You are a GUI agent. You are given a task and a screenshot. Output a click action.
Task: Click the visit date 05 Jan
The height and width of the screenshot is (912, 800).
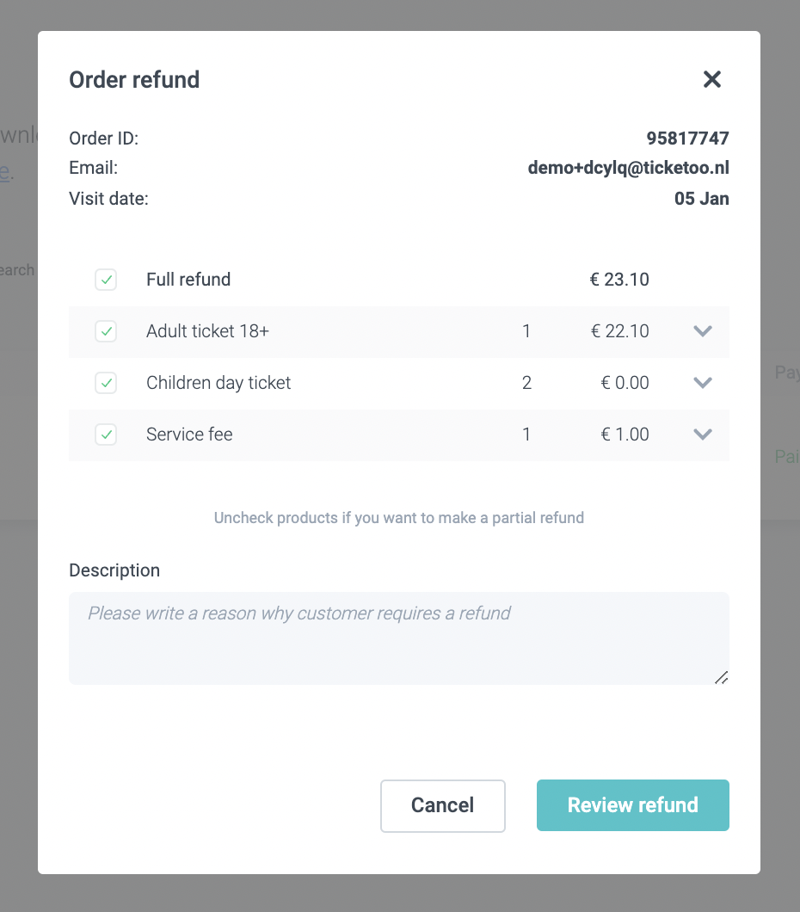tap(701, 199)
